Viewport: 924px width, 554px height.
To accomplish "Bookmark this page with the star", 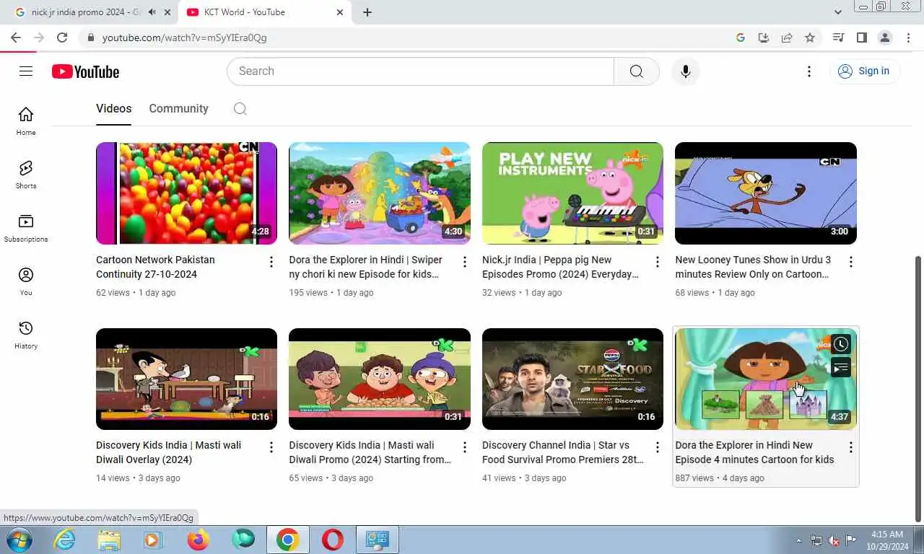I will pos(810,38).
